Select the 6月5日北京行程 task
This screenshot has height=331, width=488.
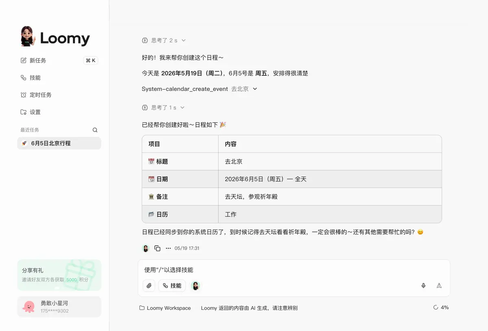(59, 143)
